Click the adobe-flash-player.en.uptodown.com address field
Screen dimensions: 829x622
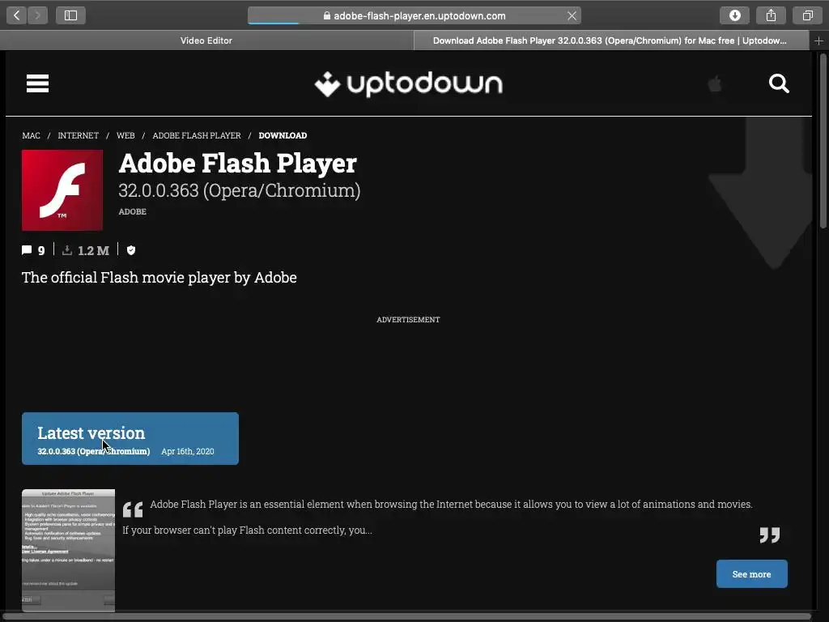tap(414, 16)
